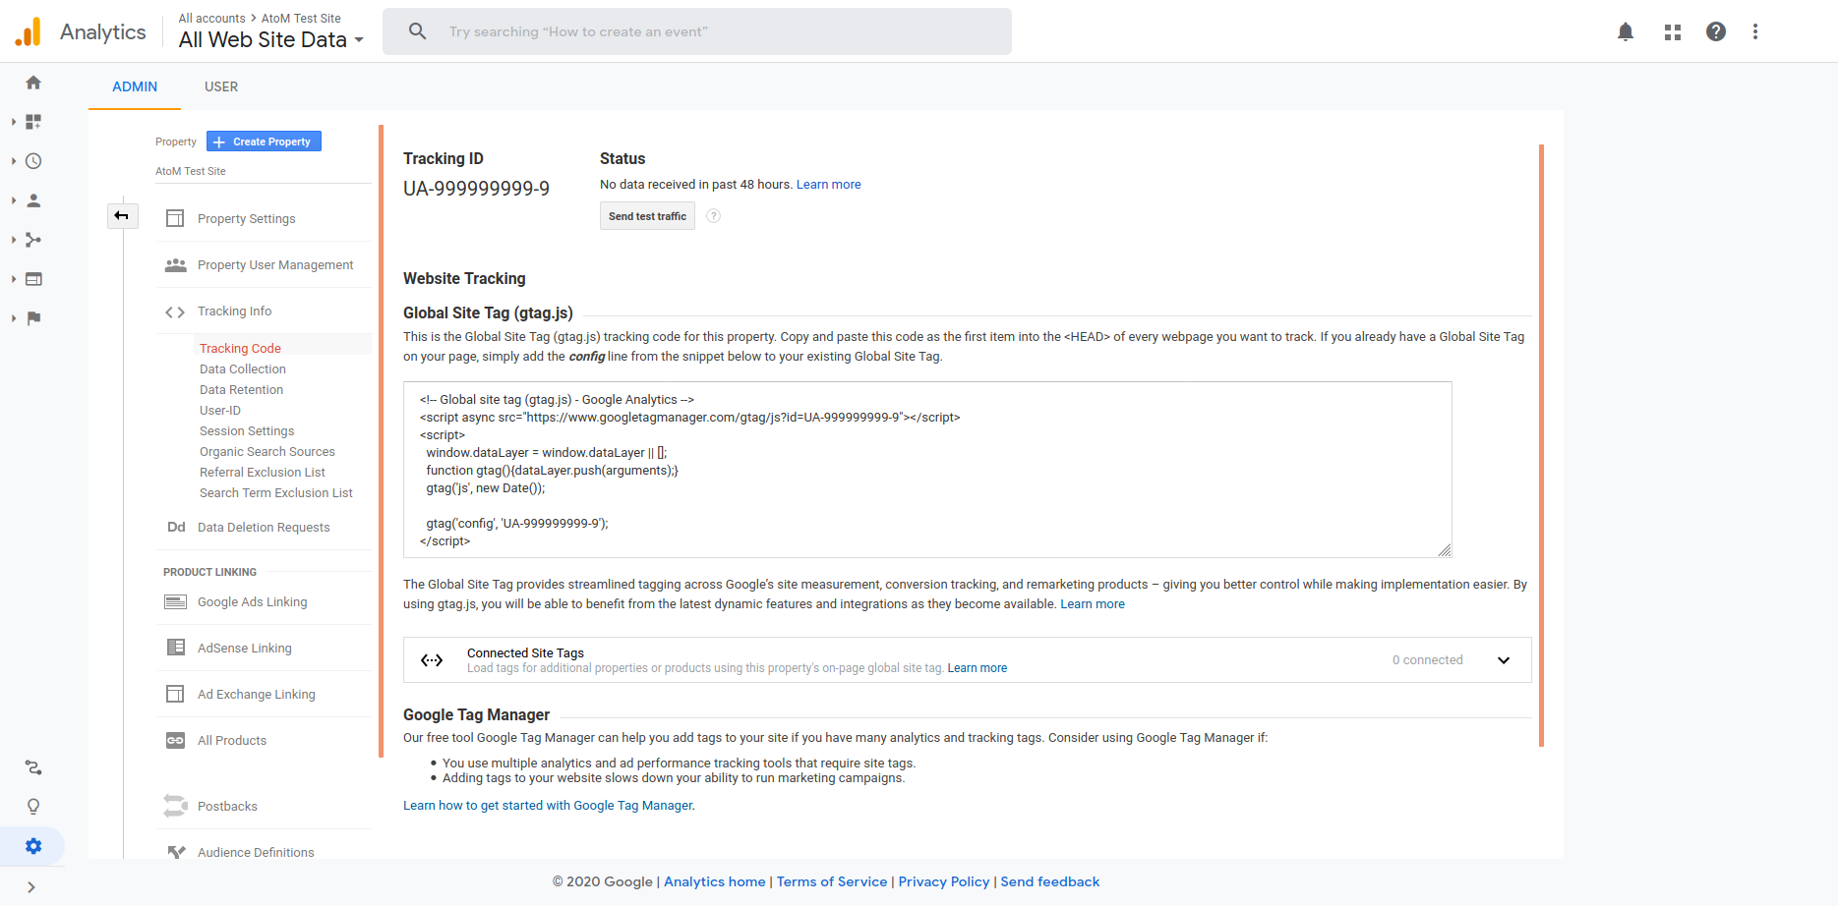This screenshot has width=1838, height=906.
Task: Expand the sidebar with bottom chevron
Action: point(31,887)
